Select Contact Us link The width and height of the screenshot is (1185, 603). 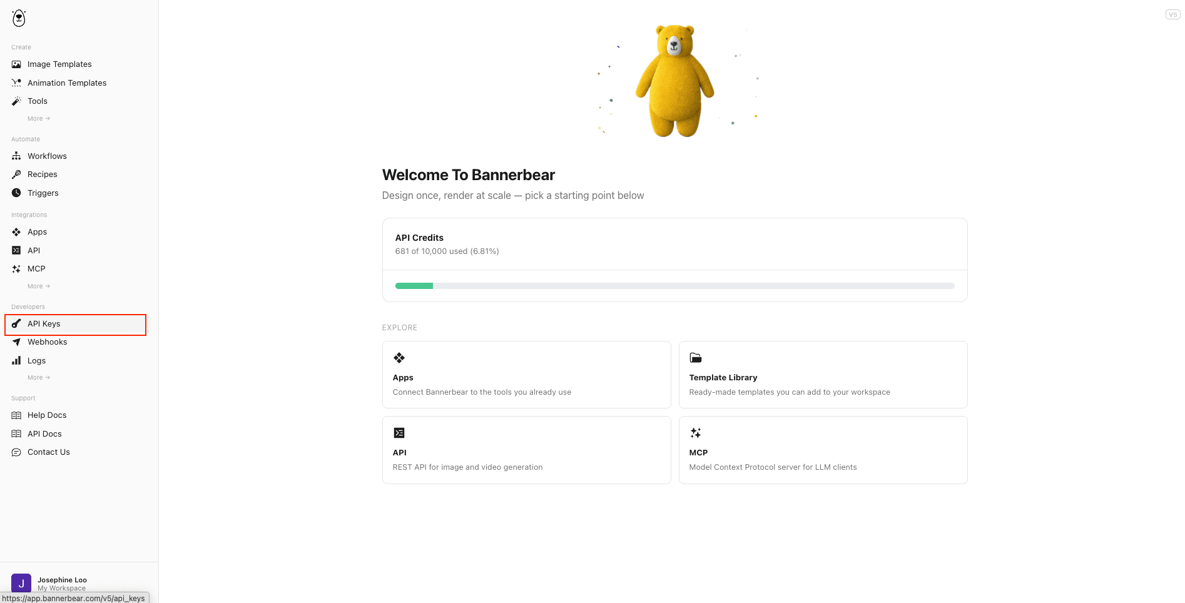49,452
